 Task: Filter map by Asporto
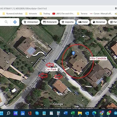point(67,22)
